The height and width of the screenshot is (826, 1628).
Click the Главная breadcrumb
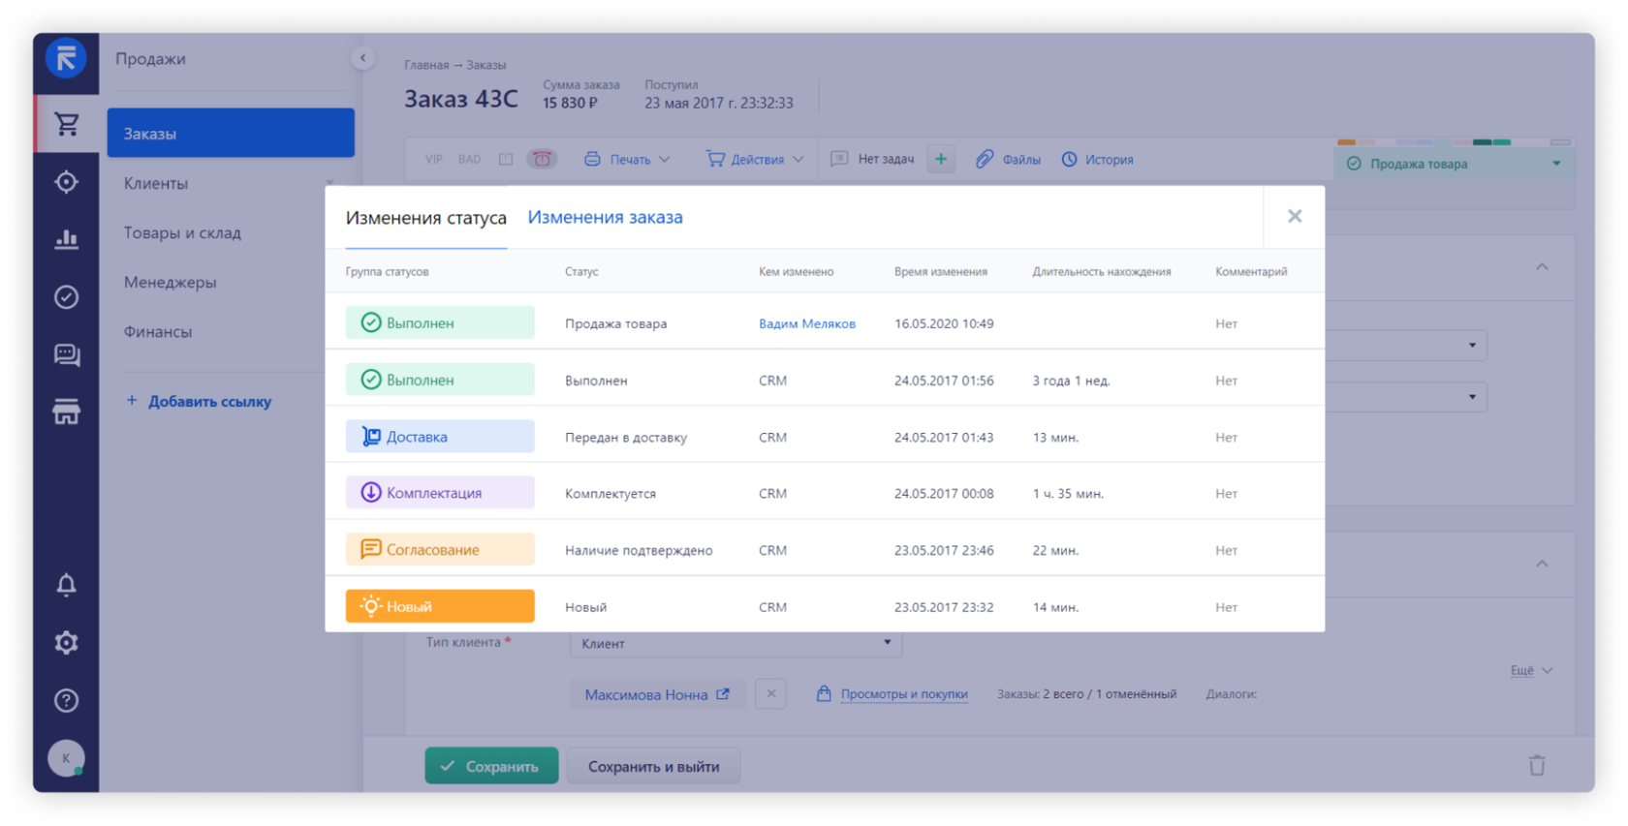click(x=426, y=65)
